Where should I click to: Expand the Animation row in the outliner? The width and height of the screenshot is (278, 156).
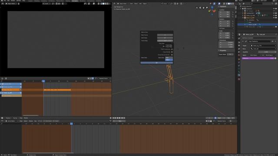245,20
